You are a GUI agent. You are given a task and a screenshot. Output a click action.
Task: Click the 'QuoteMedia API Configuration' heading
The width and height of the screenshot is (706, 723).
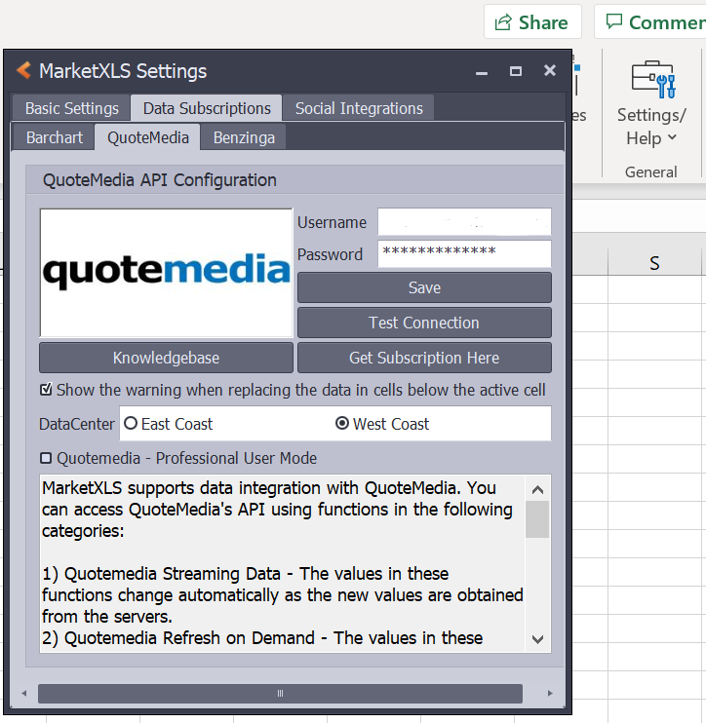(160, 180)
